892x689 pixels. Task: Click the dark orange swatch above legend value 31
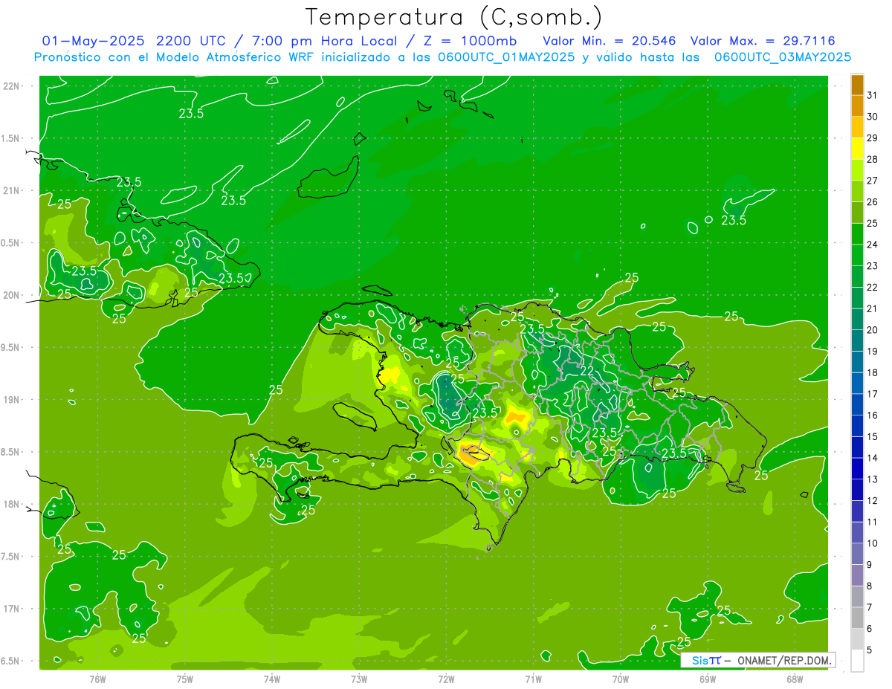click(857, 85)
